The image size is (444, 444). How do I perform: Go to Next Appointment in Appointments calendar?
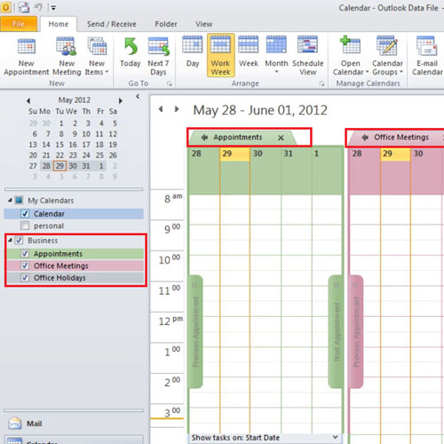pos(336,331)
